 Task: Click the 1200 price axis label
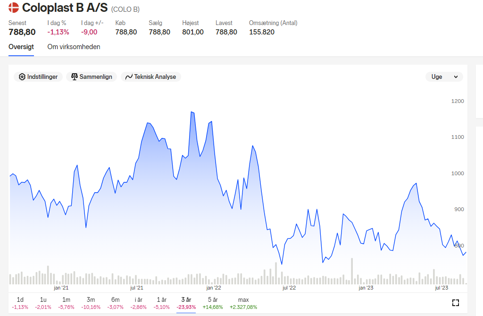[x=458, y=101]
